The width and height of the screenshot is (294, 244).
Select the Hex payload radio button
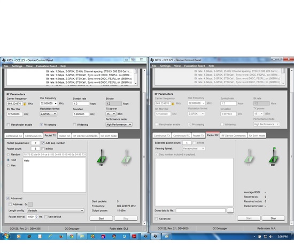pos(8,166)
